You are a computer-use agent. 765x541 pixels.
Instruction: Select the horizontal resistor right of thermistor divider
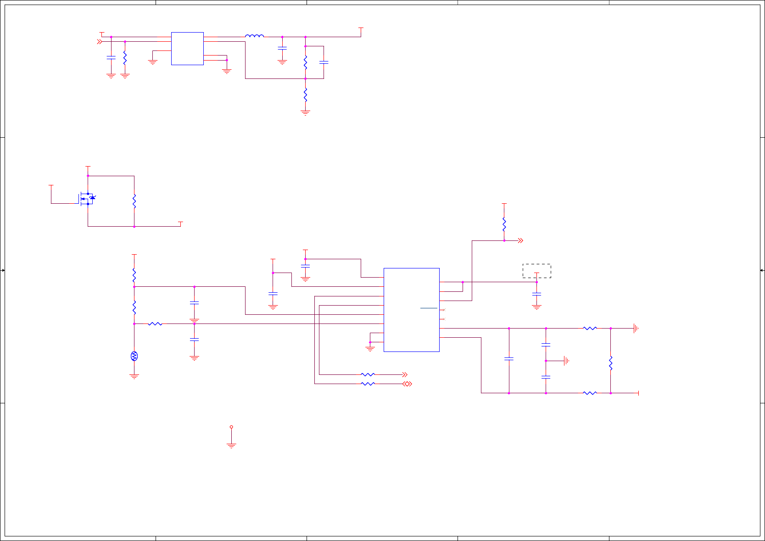pyautogui.click(x=155, y=324)
